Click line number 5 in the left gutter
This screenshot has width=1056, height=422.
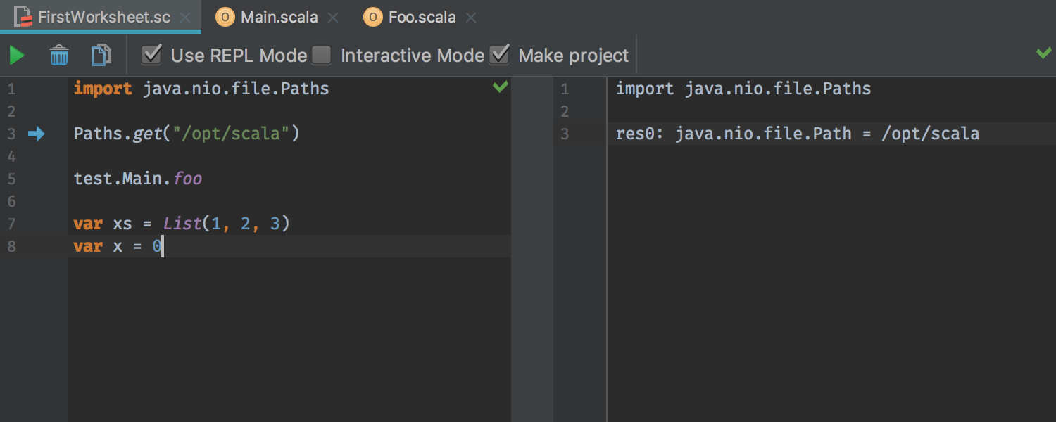coord(11,179)
